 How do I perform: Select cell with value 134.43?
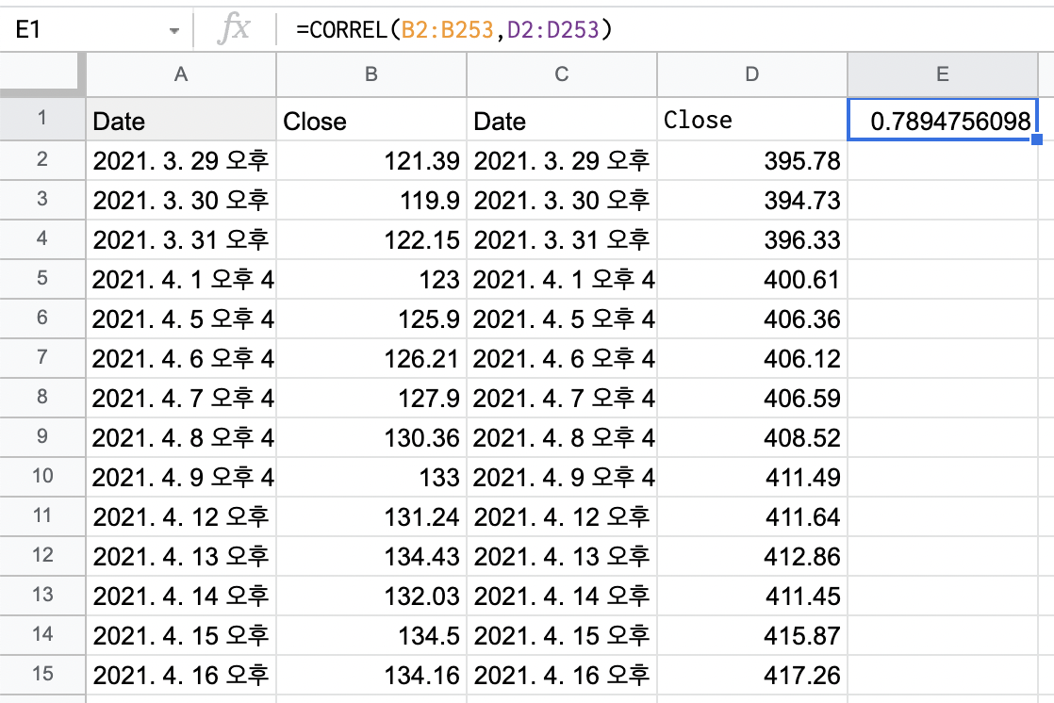371,557
